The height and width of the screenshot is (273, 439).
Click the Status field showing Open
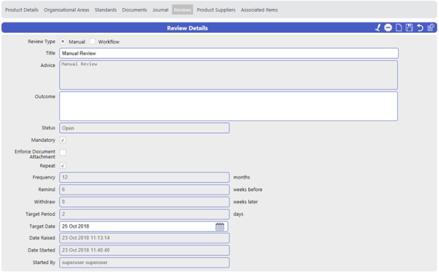tap(145, 128)
